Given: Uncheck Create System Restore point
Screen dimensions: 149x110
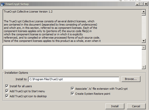Looking at the screenshot, I should coord(72,94).
